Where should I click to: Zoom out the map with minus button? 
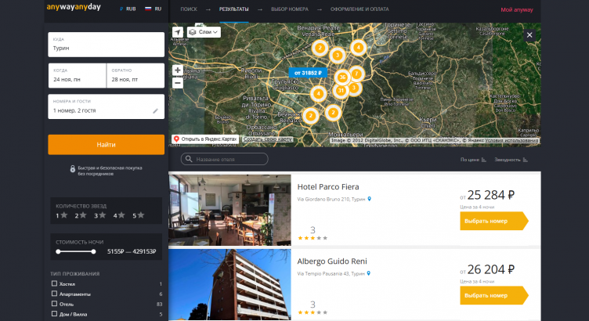coord(178,82)
